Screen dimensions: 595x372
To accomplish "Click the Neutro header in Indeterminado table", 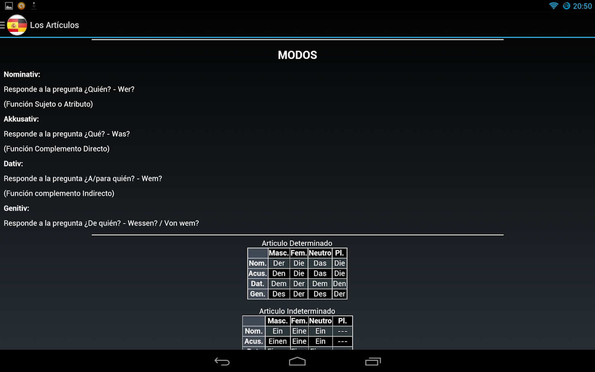I will 320,321.
